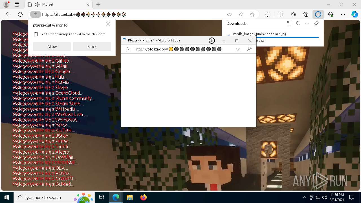Close the clipboard permission prompt

pyautogui.click(x=108, y=24)
